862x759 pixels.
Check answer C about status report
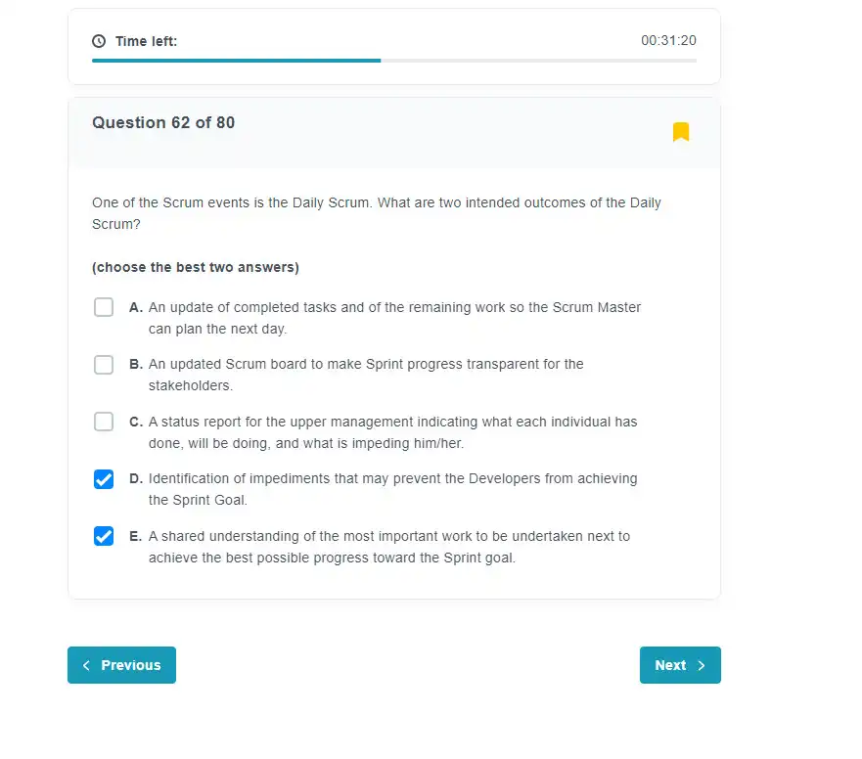tap(104, 422)
